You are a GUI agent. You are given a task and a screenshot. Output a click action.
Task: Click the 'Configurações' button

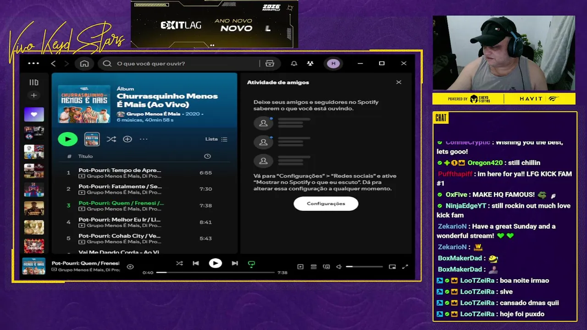326,203
